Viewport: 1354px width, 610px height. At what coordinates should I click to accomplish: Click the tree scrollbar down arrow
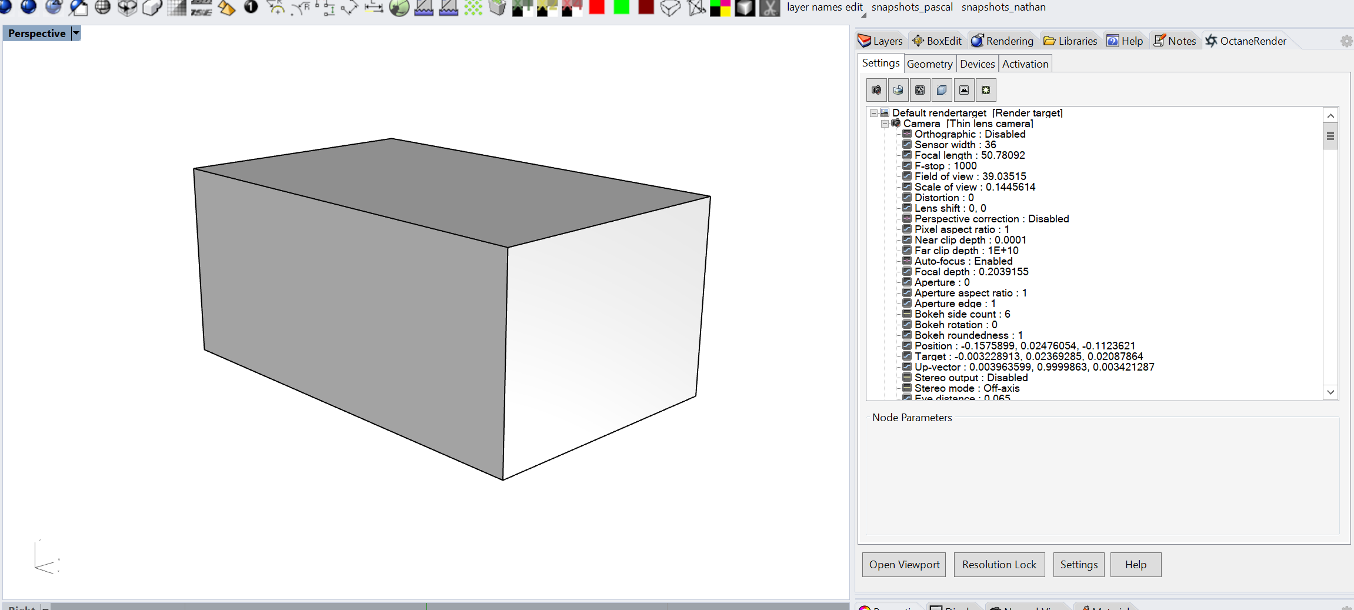click(x=1330, y=392)
